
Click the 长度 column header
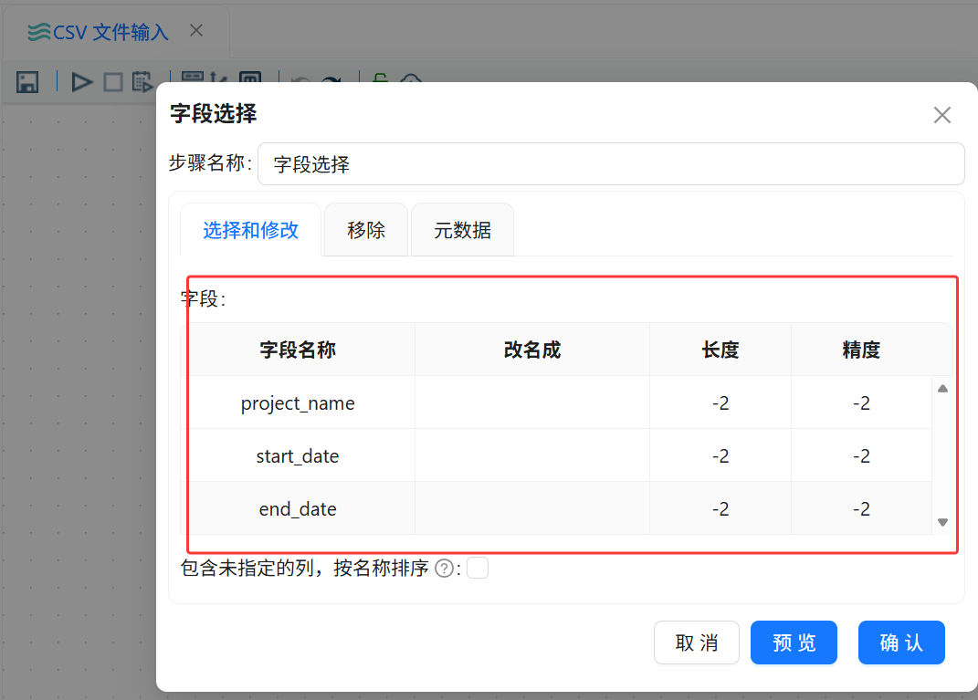pyautogui.click(x=720, y=350)
